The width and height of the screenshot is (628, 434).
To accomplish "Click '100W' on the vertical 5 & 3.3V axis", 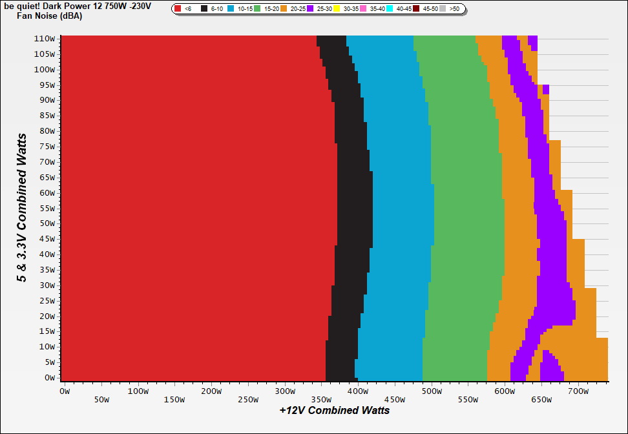I will pos(45,70).
